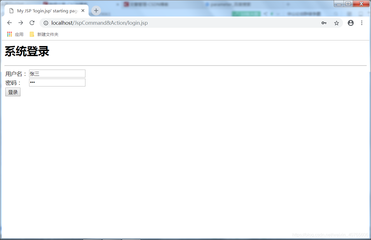Maximize the Chrome window
The height and width of the screenshot is (240, 371).
tap(348, 4)
